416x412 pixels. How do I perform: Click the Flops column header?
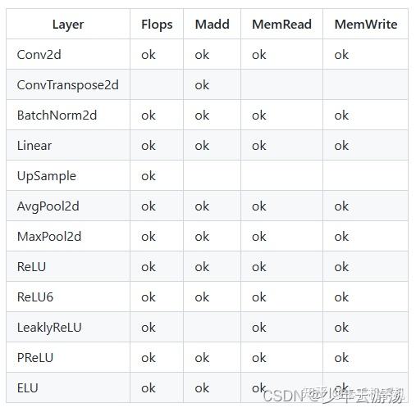157,25
